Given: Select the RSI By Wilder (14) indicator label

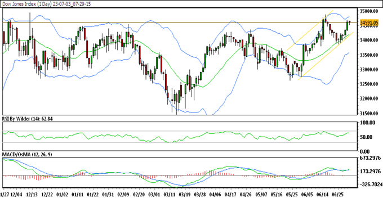Looking at the screenshot, I should point(27,119).
